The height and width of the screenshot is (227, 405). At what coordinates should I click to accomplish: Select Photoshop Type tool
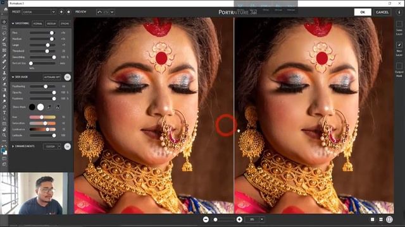point(4,112)
